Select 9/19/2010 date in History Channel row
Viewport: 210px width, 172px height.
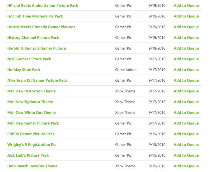pyautogui.click(x=157, y=38)
